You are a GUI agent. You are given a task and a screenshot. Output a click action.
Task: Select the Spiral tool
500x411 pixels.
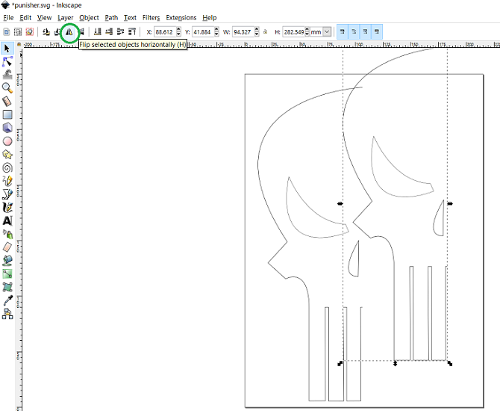click(x=7, y=167)
